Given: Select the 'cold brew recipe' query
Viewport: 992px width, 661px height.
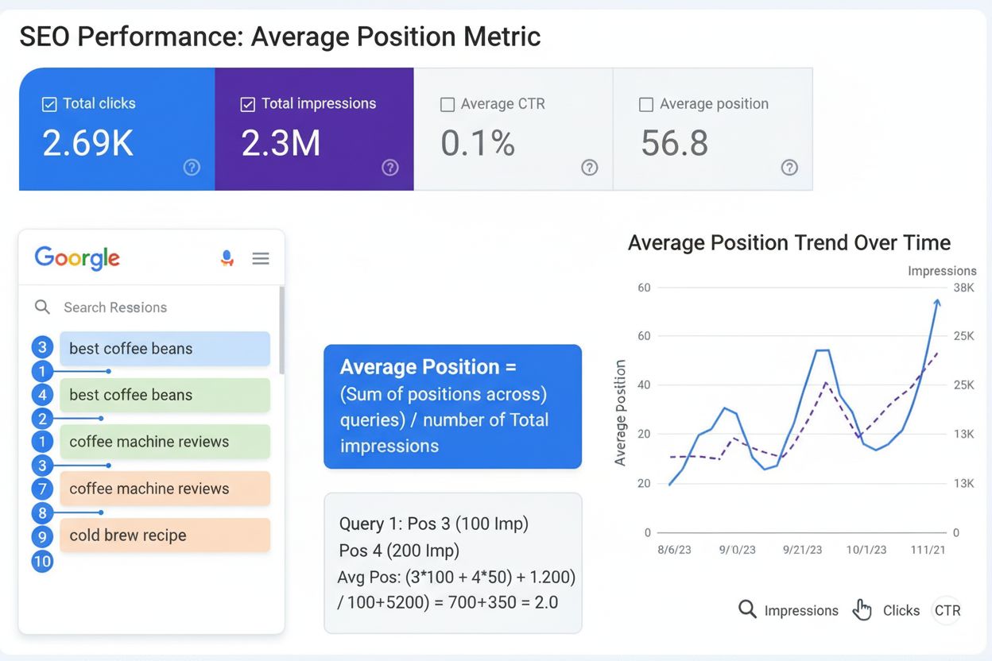Looking at the screenshot, I should pos(165,535).
